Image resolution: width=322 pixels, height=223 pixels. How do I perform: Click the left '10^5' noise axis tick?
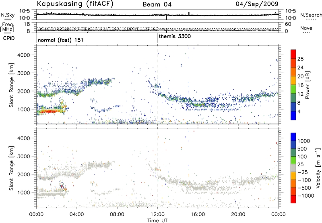(x=24, y=11)
